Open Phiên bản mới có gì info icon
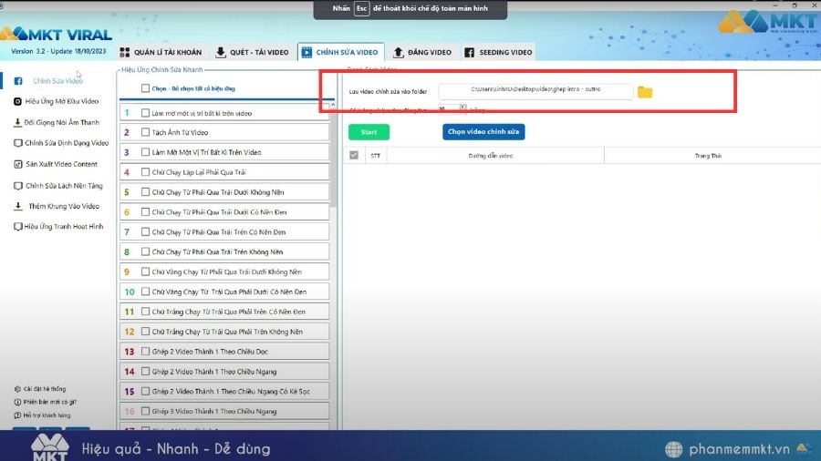This screenshot has height=461, width=821. coord(18,402)
